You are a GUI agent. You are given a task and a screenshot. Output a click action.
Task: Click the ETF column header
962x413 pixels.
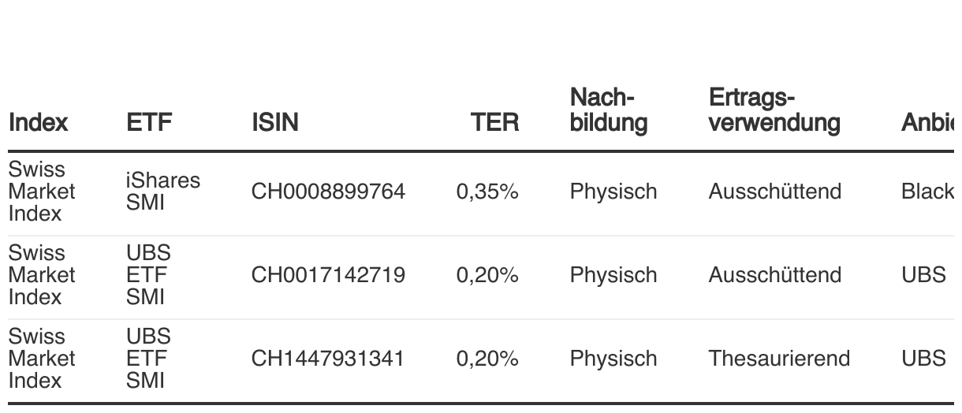coord(149,122)
